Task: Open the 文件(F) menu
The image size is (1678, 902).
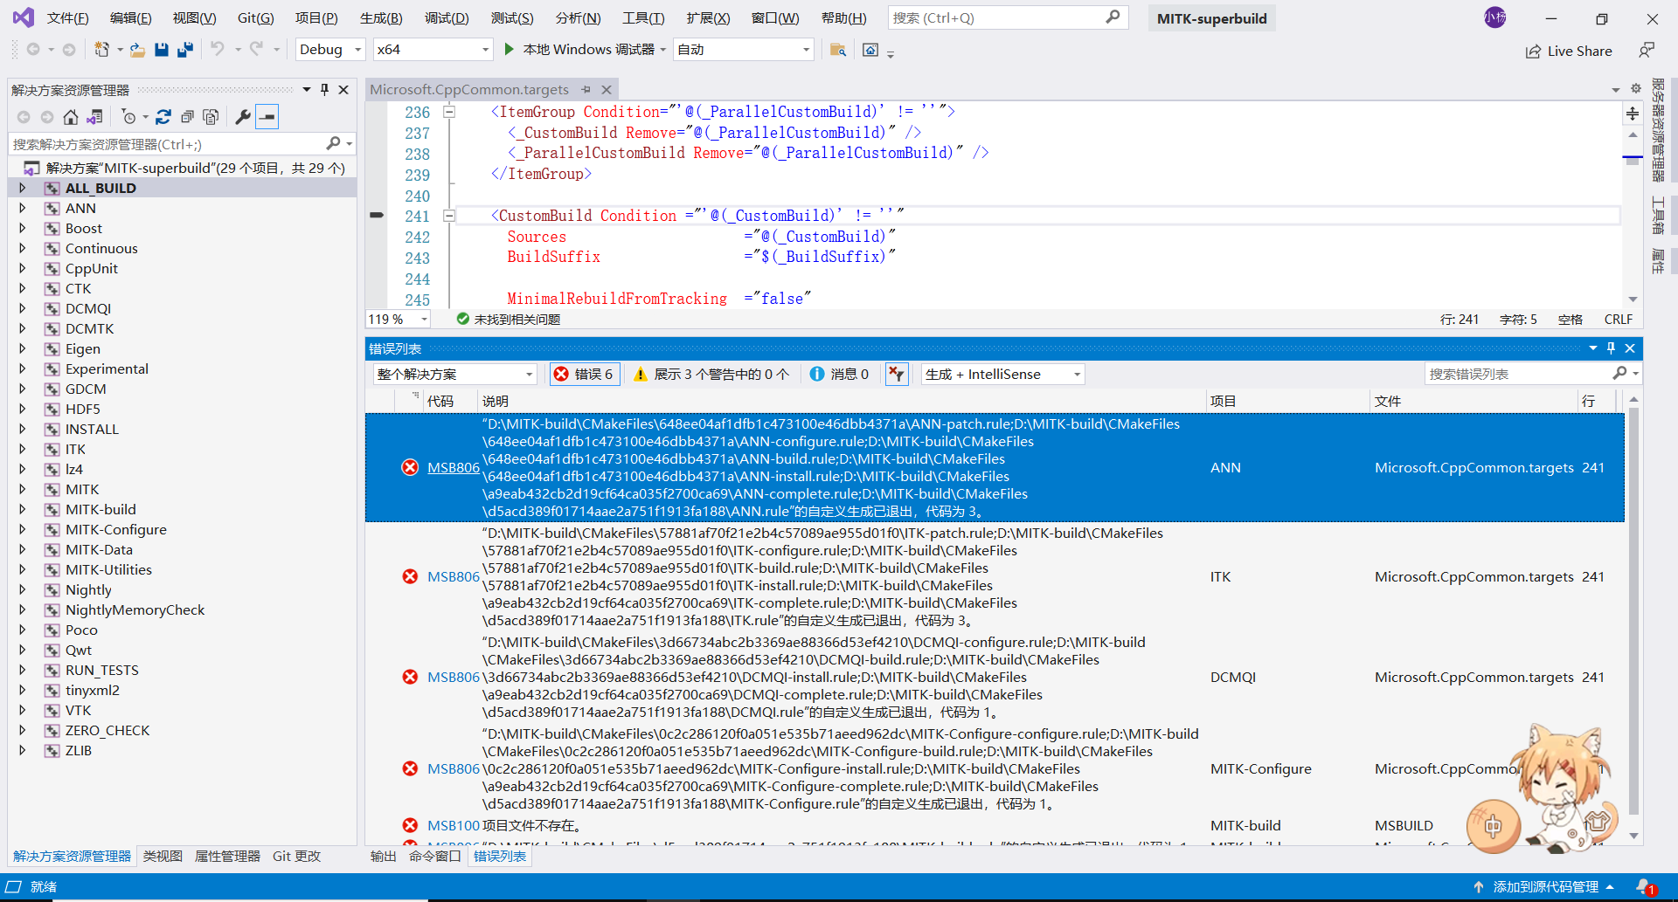Action: coord(68,18)
